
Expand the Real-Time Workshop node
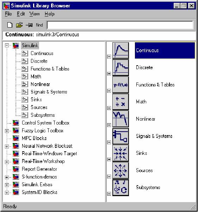[7, 162]
